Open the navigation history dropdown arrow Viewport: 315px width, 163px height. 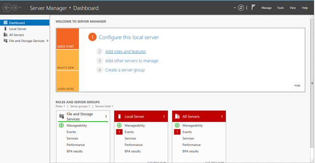(20, 8)
